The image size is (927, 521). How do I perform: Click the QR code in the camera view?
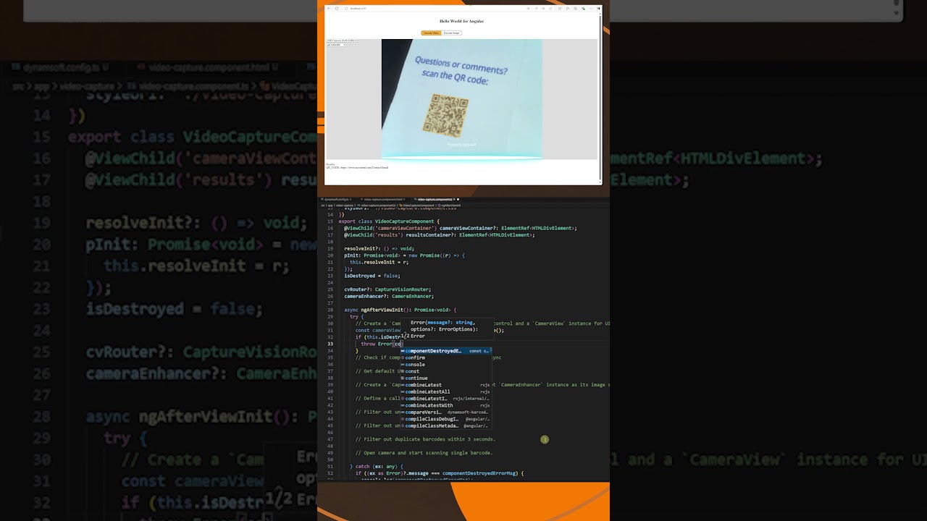445,115
